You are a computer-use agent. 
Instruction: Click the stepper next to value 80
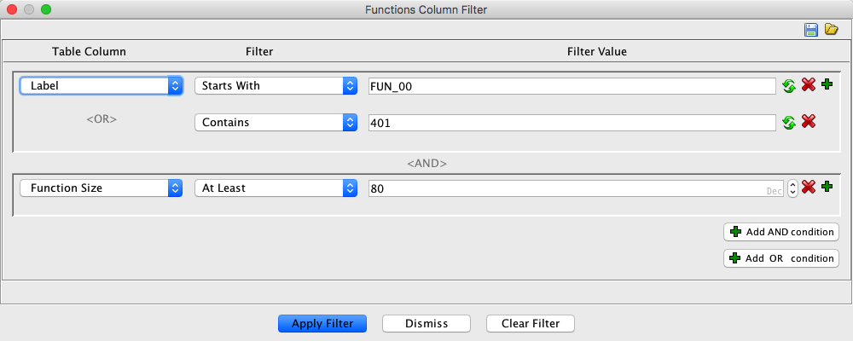[x=792, y=188]
